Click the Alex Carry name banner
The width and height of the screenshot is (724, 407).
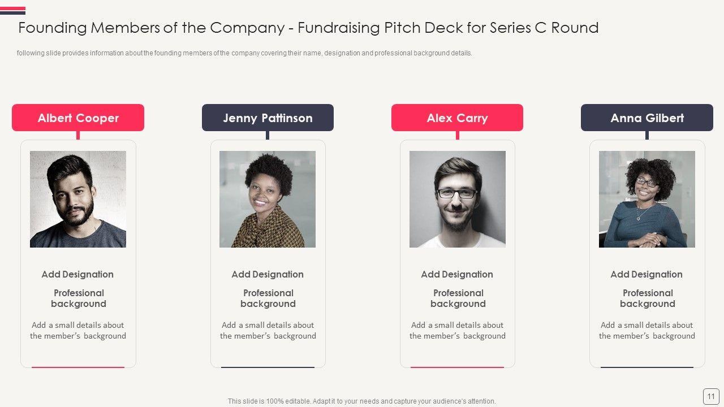[x=457, y=118]
